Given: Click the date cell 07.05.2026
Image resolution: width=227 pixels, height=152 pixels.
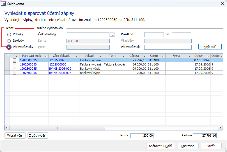Looking at the screenshot, I should [201, 60].
